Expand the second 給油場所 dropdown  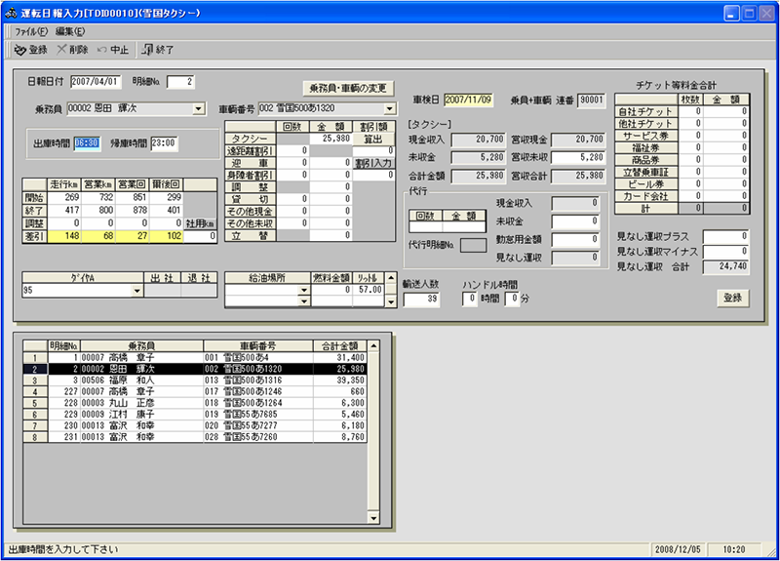tap(304, 301)
